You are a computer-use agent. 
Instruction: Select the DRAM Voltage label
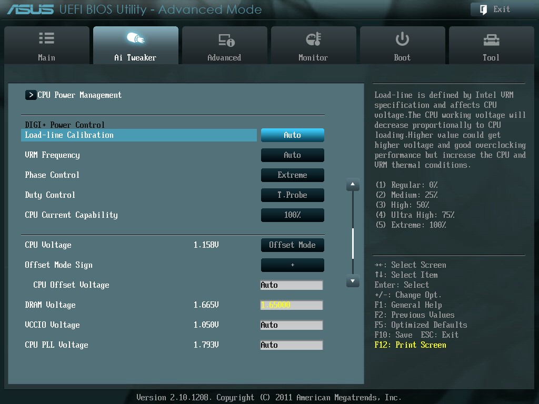click(x=50, y=305)
